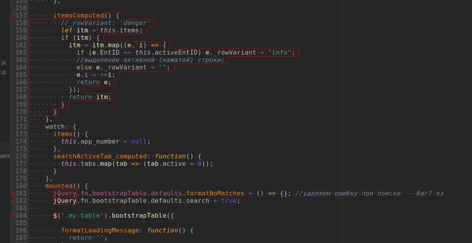Click the 'return itm;' statement
The width and height of the screenshot is (472, 243).
point(90,97)
